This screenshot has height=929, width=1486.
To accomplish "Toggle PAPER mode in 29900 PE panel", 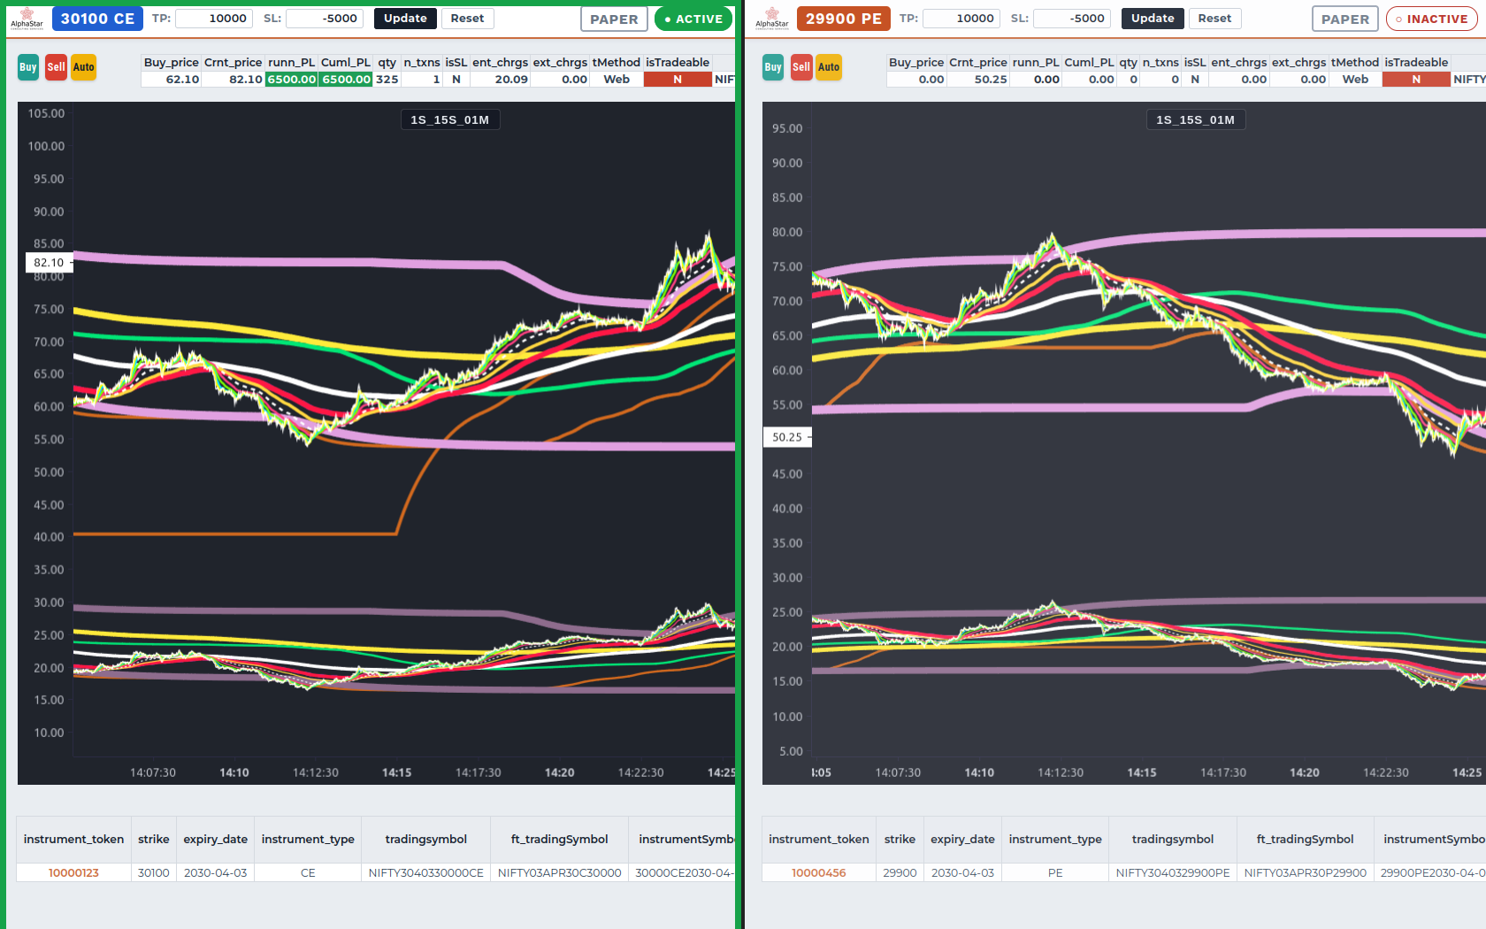I will pos(1344,19).
